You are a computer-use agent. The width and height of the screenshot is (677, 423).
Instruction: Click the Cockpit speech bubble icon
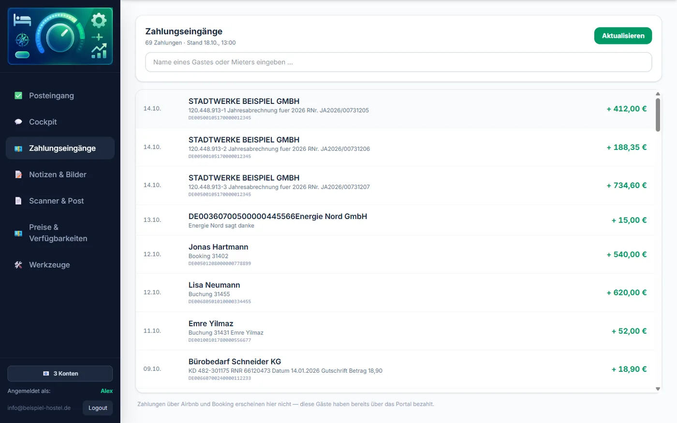(18, 122)
